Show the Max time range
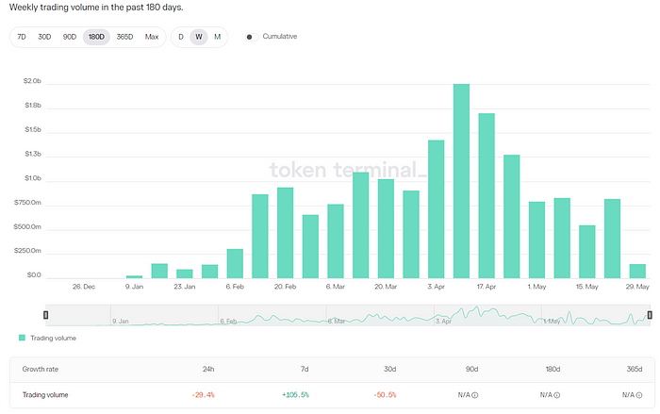The width and height of the screenshot is (660, 414). tap(152, 37)
